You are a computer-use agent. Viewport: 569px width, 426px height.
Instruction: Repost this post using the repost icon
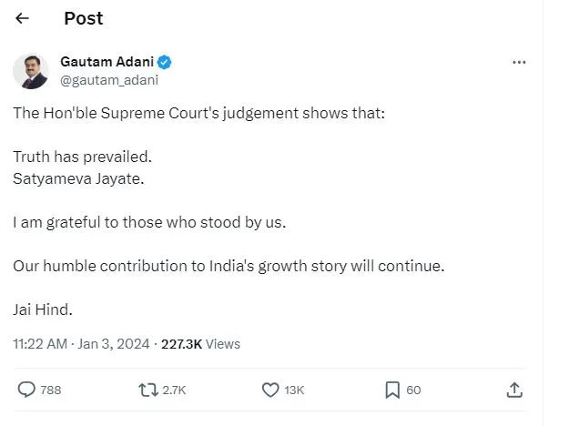[x=147, y=390]
